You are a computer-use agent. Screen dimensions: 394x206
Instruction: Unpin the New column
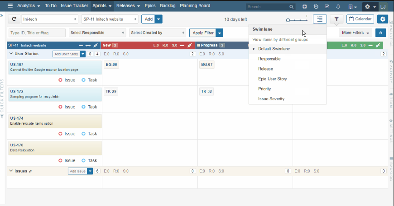(x=190, y=45)
